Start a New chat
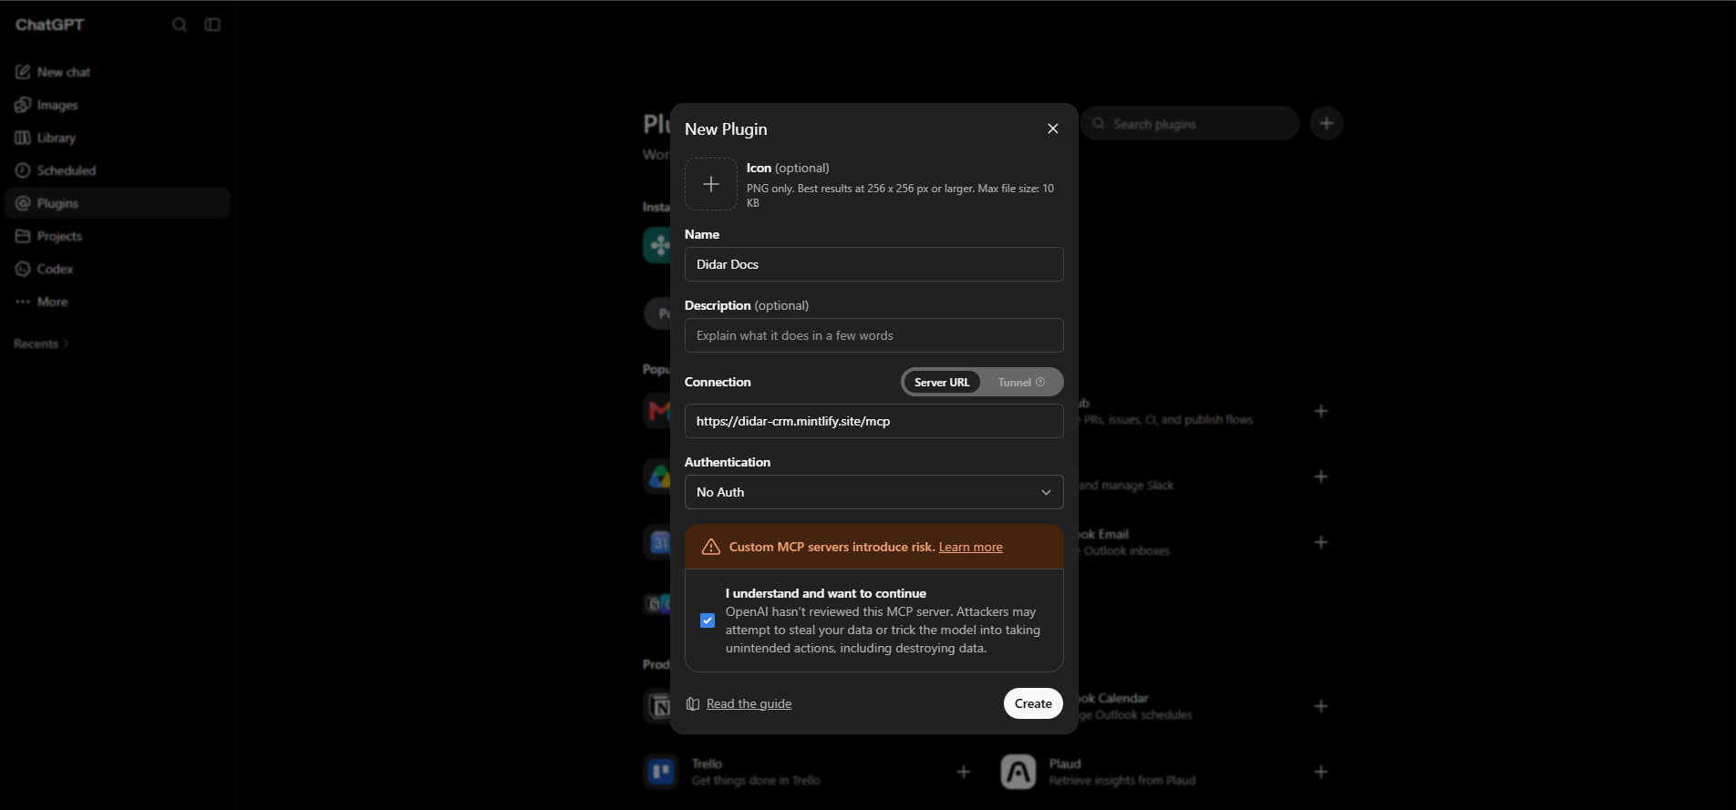Viewport: 1736px width, 810px height. point(117,72)
